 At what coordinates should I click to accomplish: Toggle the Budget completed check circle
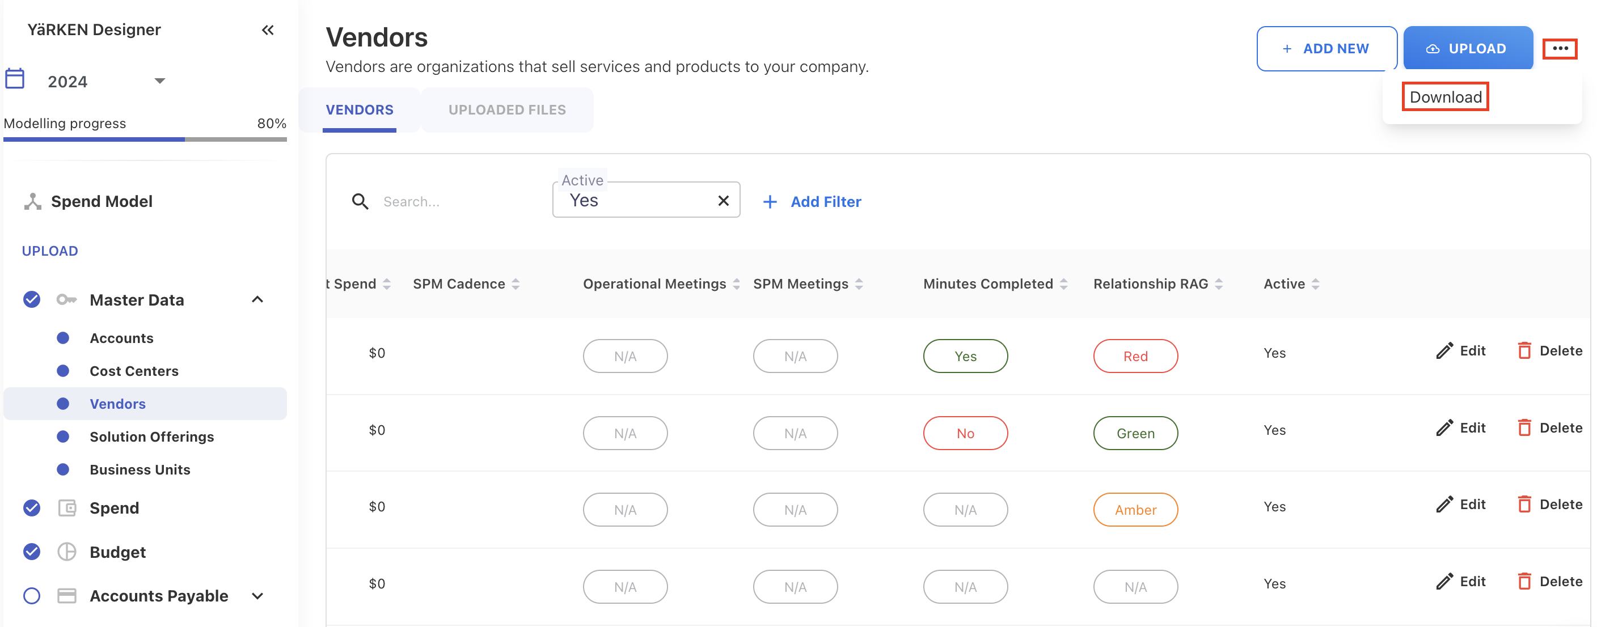click(32, 552)
